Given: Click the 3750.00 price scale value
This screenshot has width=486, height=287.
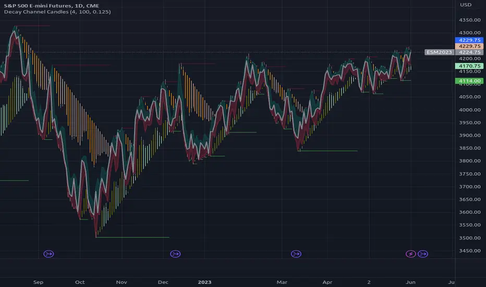Looking at the screenshot, I should [470, 174].
